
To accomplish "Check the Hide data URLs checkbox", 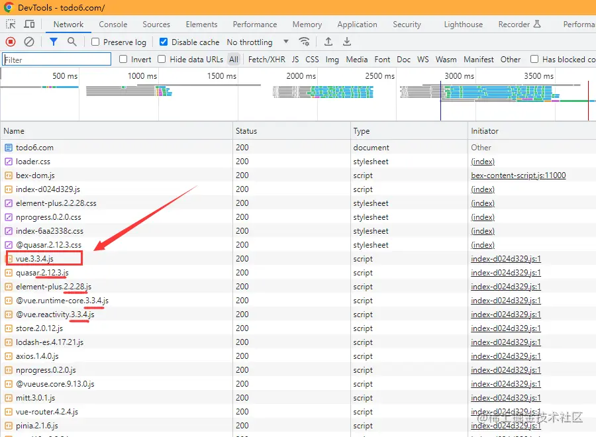I will (162, 59).
